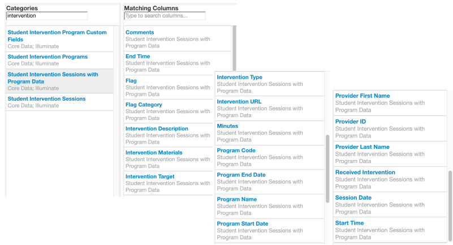
Task: Select the End Time column
Action: click(137, 57)
